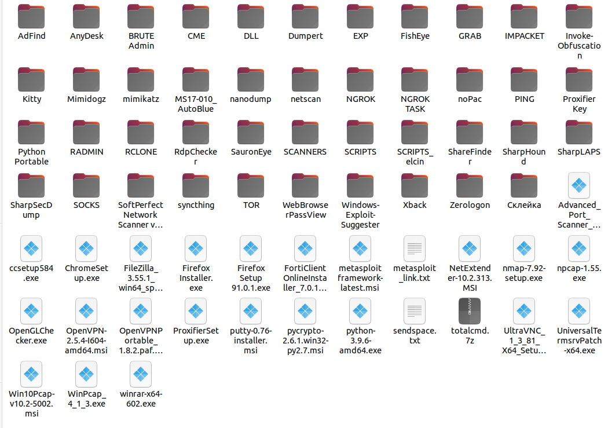Click the nmap-7.92-setup.exe file

tap(524, 248)
